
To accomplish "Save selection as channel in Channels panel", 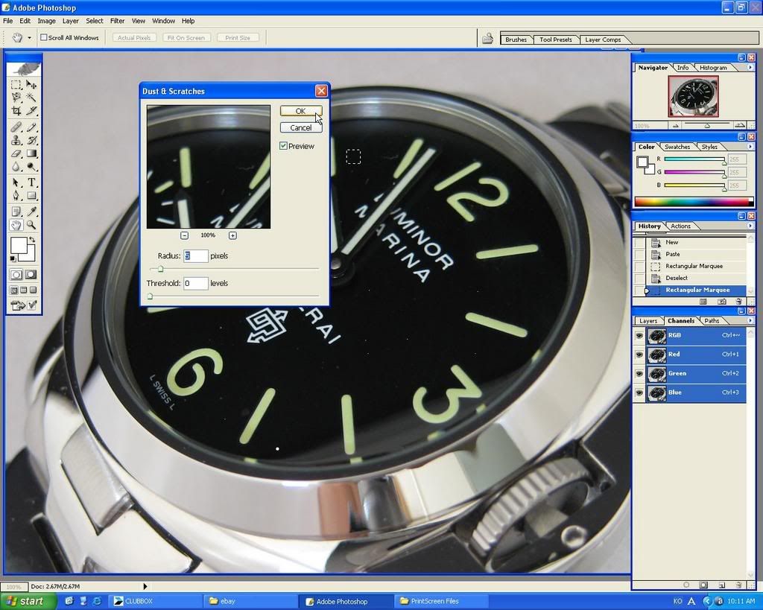I will pos(703,585).
